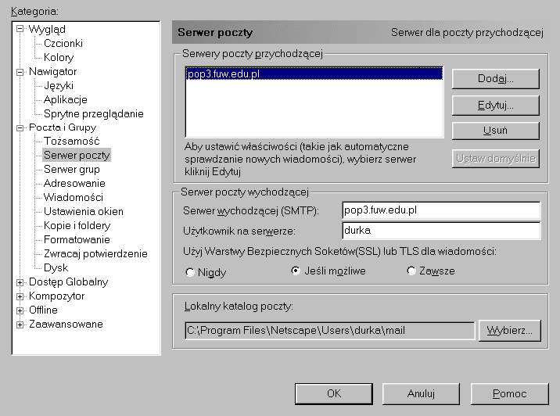Select Kolory under Wygląd
The image size is (560, 416).
pyautogui.click(x=59, y=58)
